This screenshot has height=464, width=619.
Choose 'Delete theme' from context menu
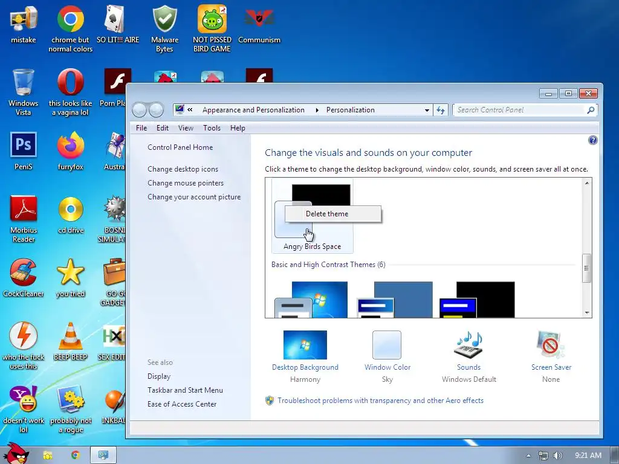point(333,214)
